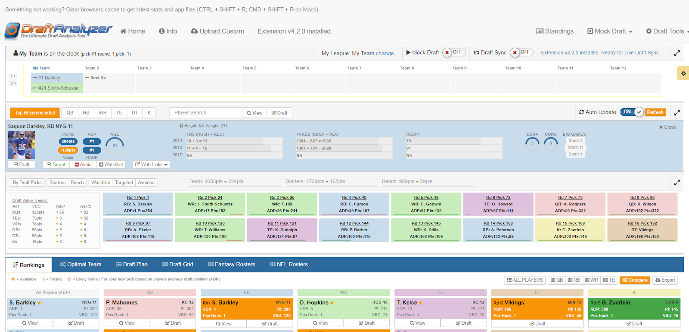Draft Vikings from DT rankings

click(537, 323)
